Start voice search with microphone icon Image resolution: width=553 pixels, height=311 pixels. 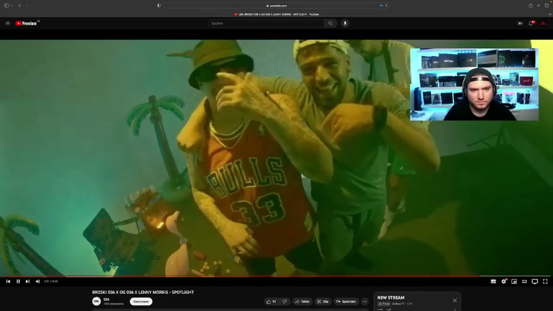[345, 23]
